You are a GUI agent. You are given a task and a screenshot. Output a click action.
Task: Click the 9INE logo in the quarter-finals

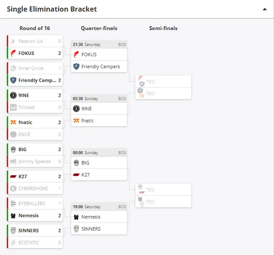click(76, 109)
